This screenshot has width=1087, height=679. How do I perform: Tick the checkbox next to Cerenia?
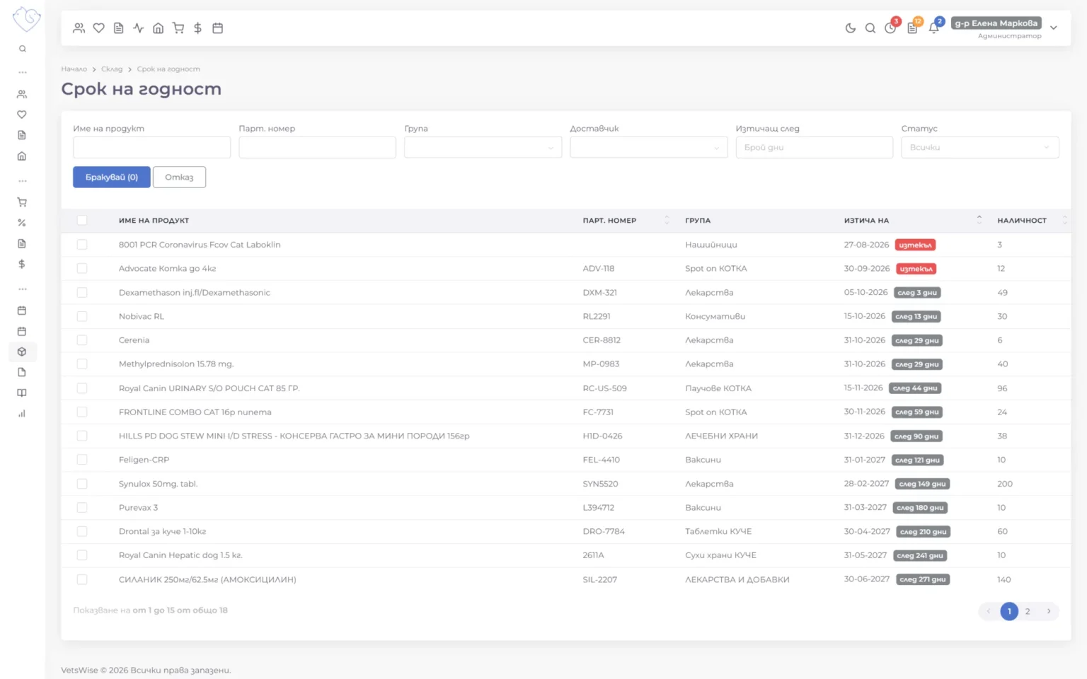pos(82,340)
